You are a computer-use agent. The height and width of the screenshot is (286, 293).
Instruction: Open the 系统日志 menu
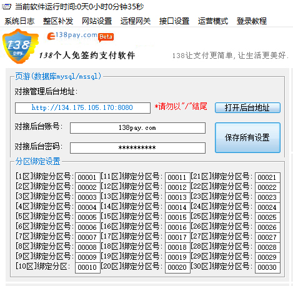[19, 21]
